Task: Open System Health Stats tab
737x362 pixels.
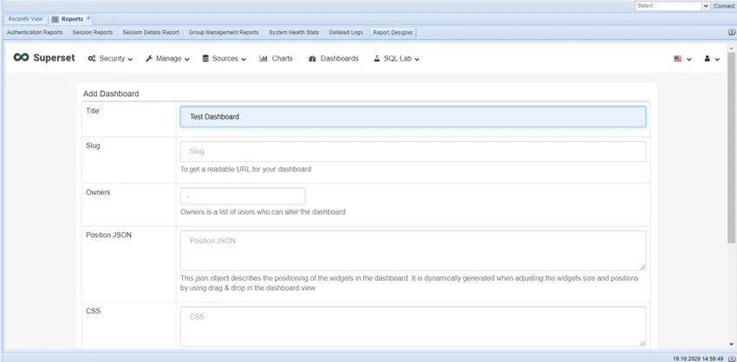Action: 294,32
